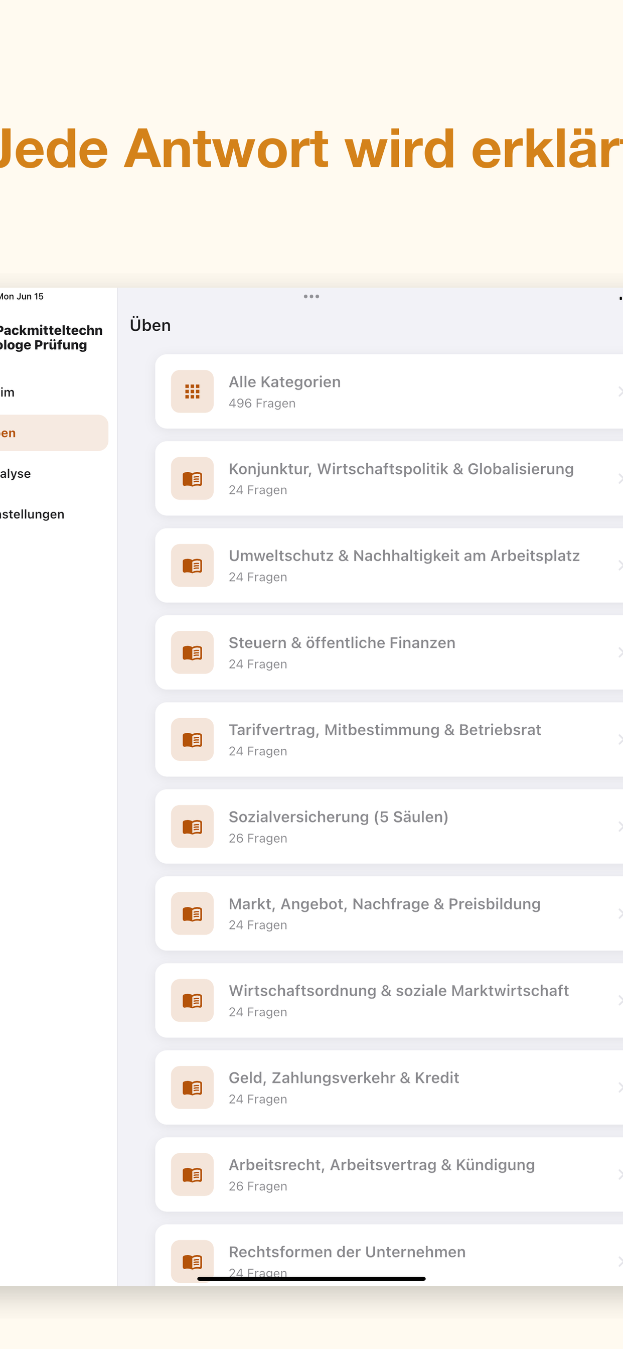Tap the book icon for Geld, Zahlungsverkehr & Kredit

(192, 1087)
